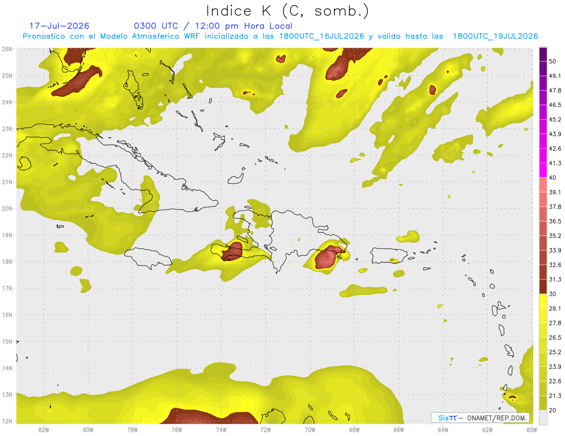The height and width of the screenshot is (436, 565).
Task: Click the colorbar value "22.6"
Action: (555, 381)
